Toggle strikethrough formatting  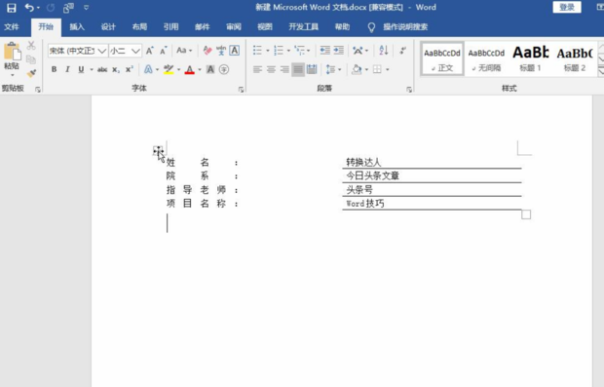[x=102, y=70]
